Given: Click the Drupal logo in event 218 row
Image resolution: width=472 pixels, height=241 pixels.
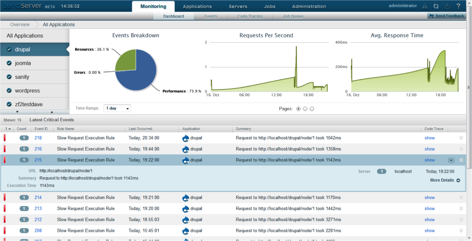Looking at the screenshot, I should click(x=186, y=138).
